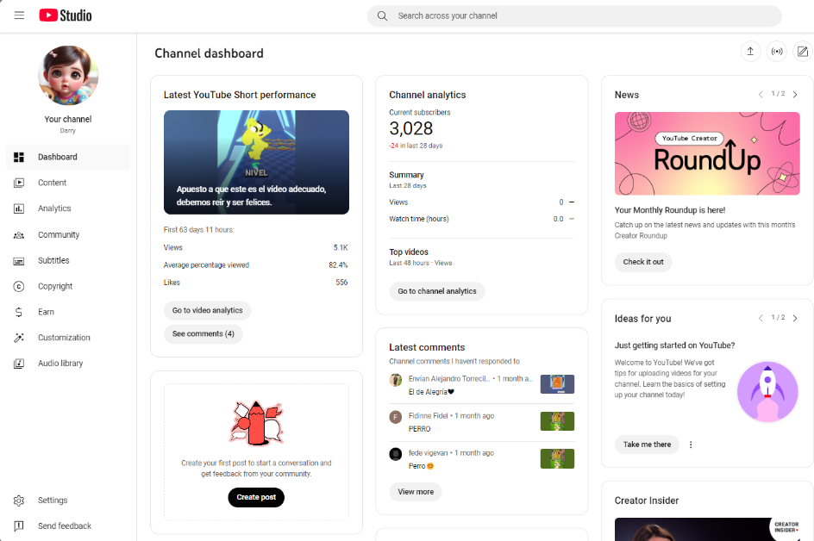Open Envian Alejandro Torrecil comment video thumbnail

click(557, 384)
